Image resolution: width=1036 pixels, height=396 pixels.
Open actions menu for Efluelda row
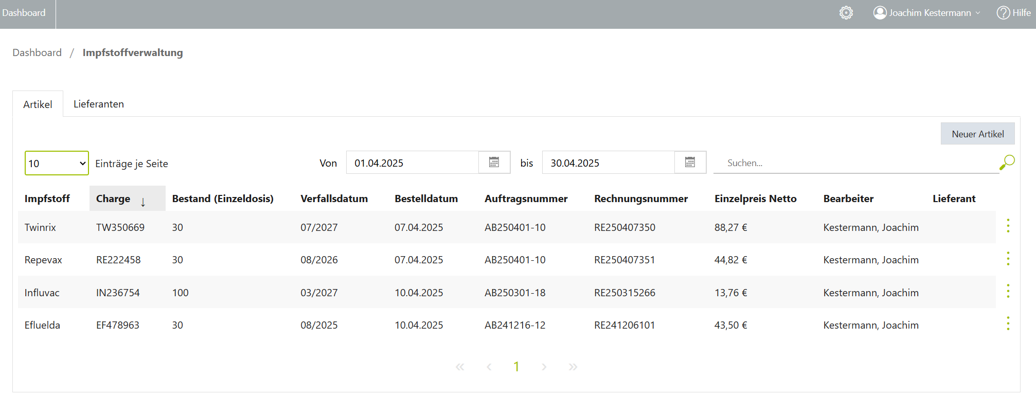point(1008,323)
